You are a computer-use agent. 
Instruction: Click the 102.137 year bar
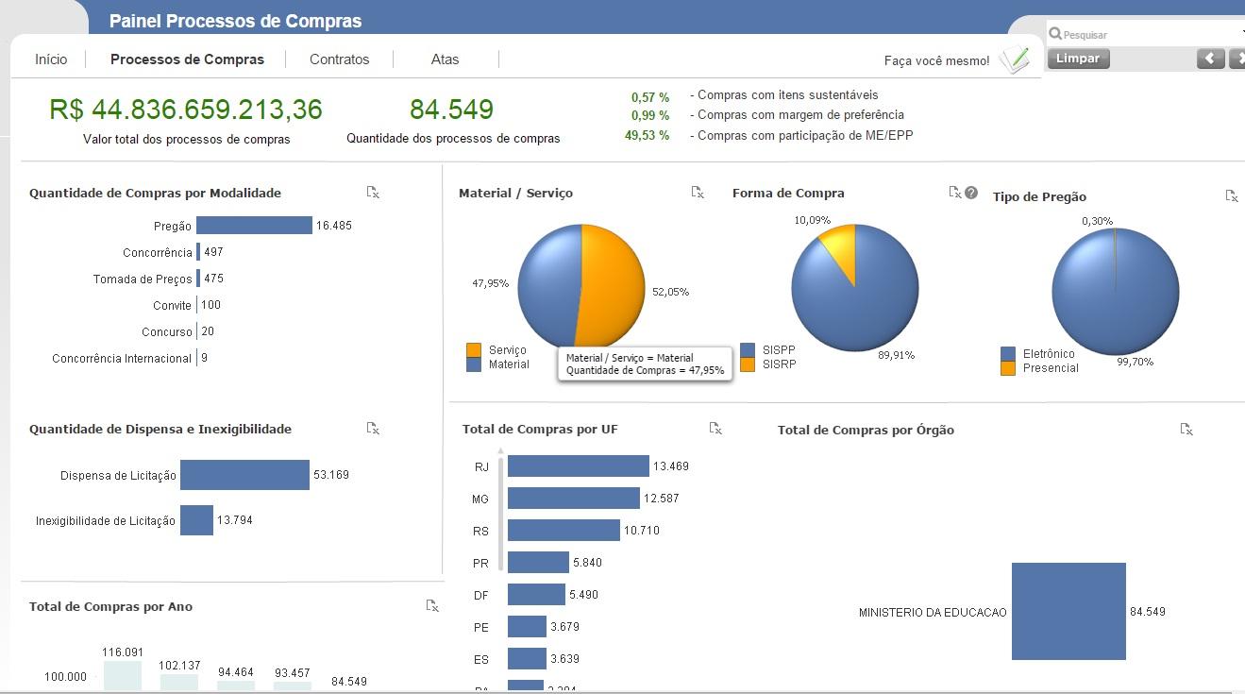click(x=179, y=683)
